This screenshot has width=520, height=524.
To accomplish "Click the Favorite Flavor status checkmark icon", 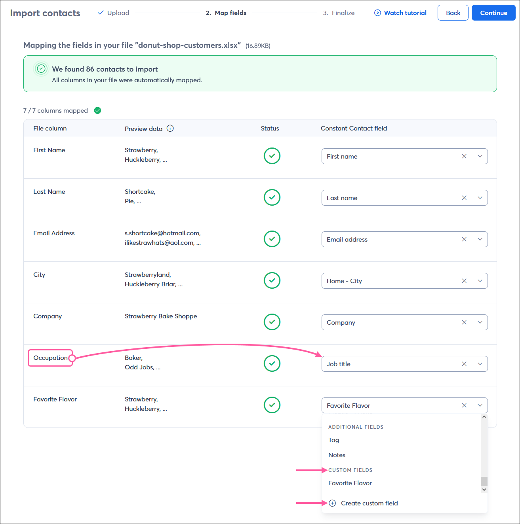I will [272, 405].
